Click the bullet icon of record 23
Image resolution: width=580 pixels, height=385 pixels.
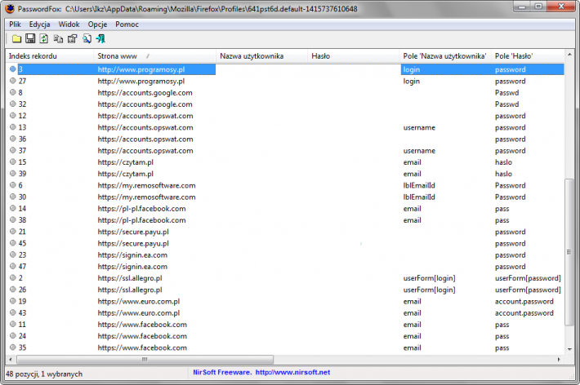click(13, 254)
